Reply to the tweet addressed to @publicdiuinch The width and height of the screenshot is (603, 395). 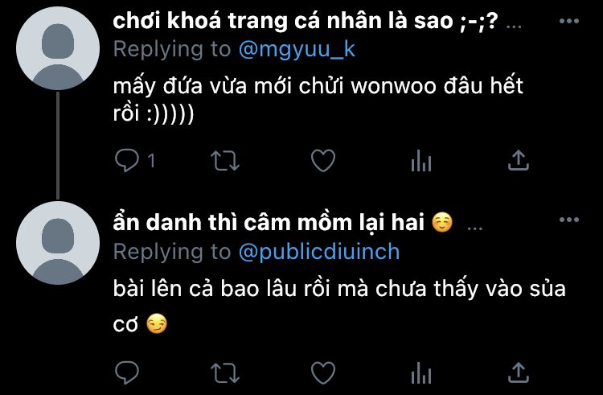pyautogui.click(x=127, y=372)
